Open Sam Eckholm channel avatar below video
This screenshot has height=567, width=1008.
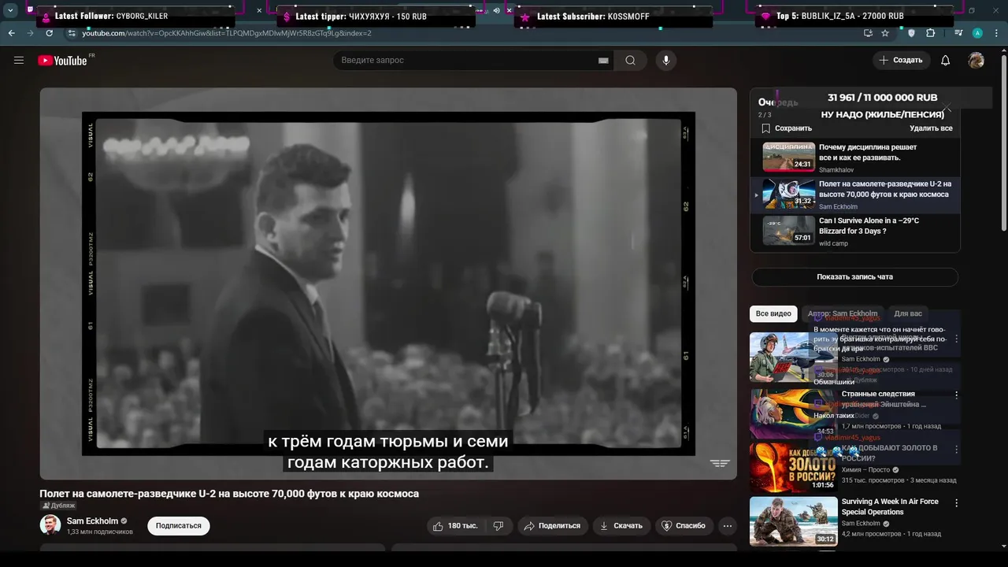click(50, 525)
